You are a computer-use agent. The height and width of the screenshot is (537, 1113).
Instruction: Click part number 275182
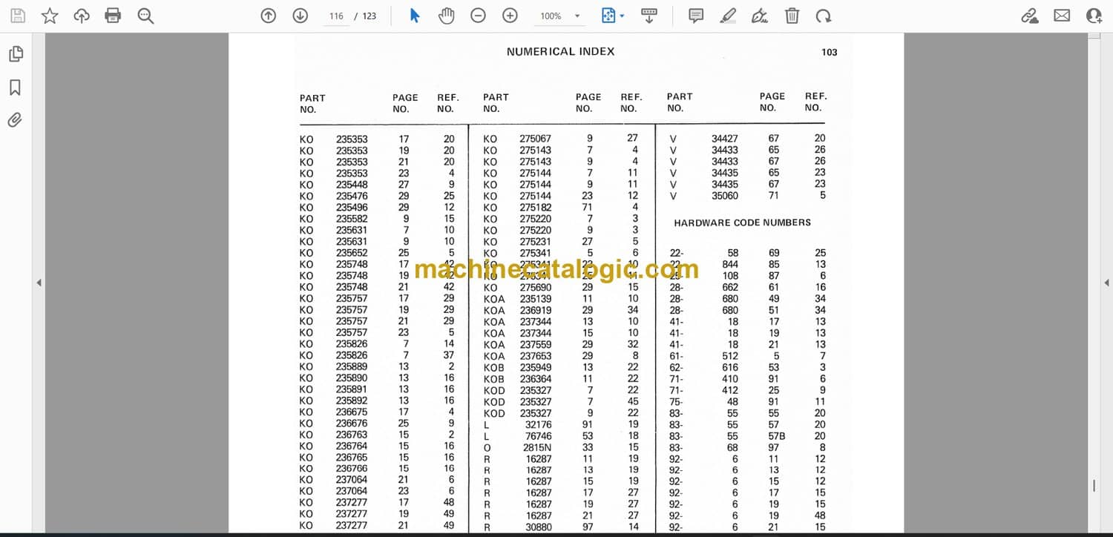535,208
